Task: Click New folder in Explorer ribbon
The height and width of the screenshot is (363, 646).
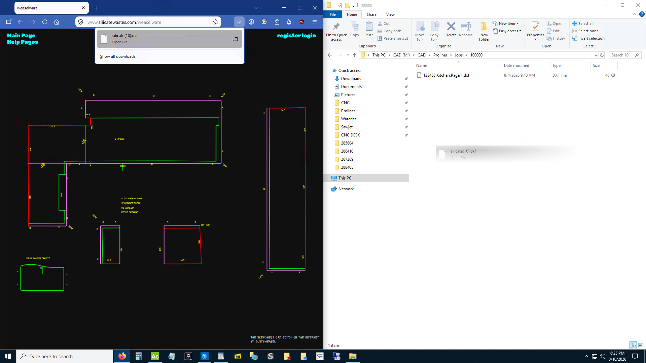Action: (x=484, y=32)
